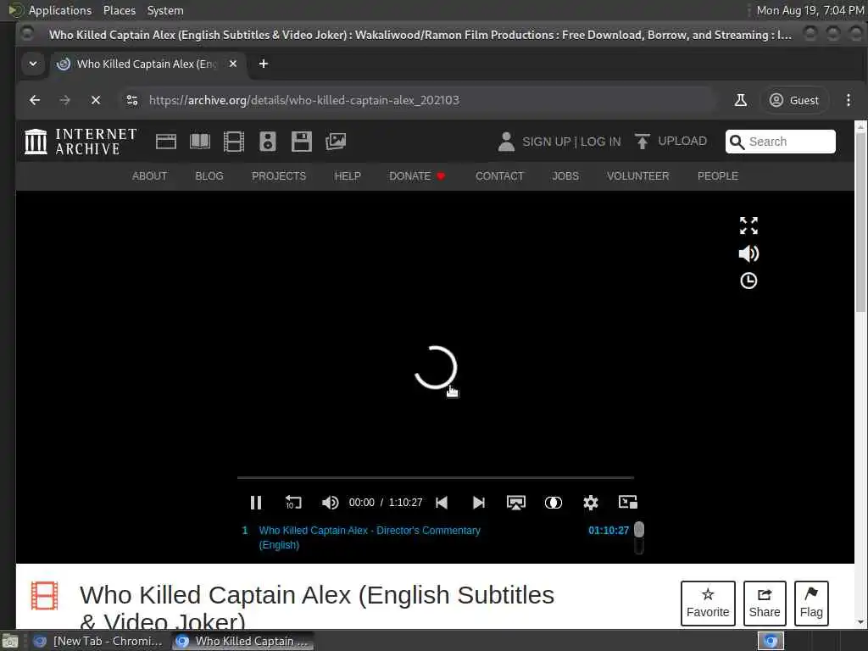The width and height of the screenshot is (868, 651).
Task: Open the Video film strip icon
Action: point(234,142)
